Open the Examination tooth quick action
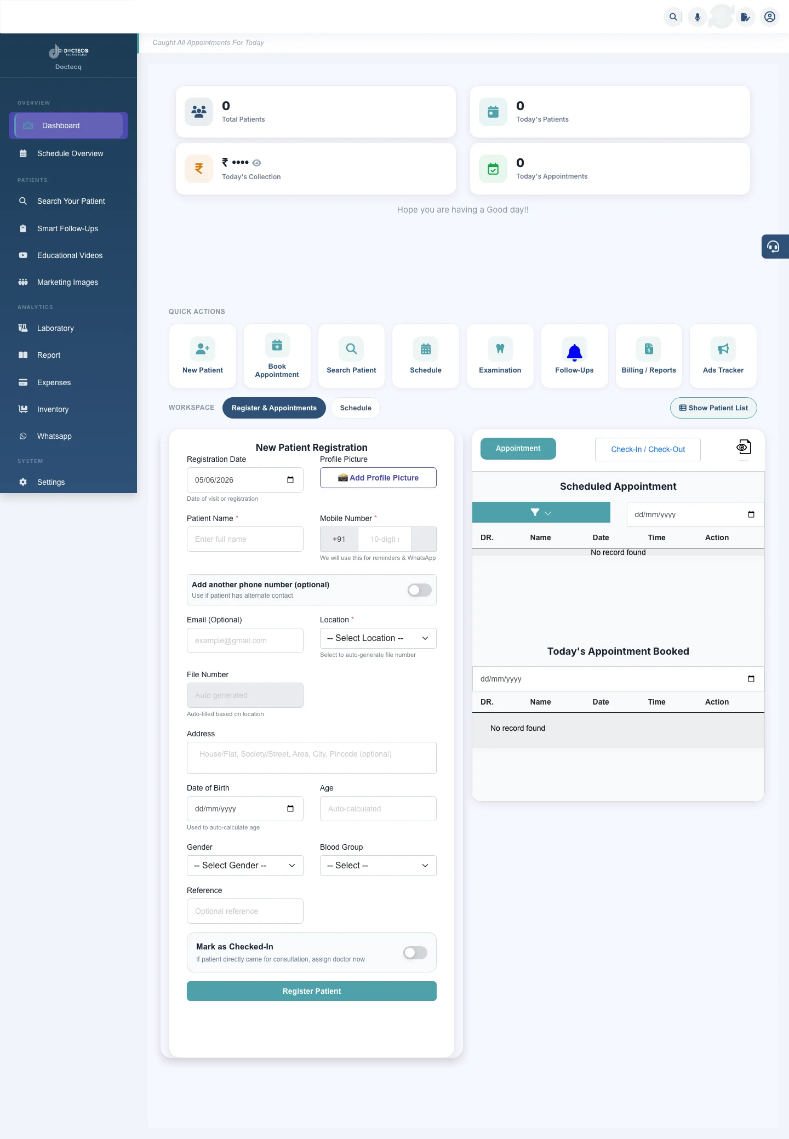789x1139 pixels. pos(500,356)
